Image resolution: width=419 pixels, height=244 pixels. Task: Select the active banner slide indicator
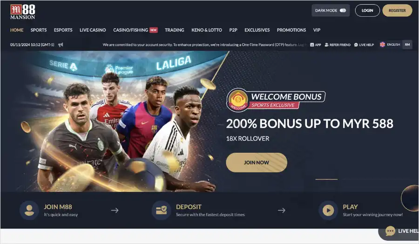click(326, 179)
